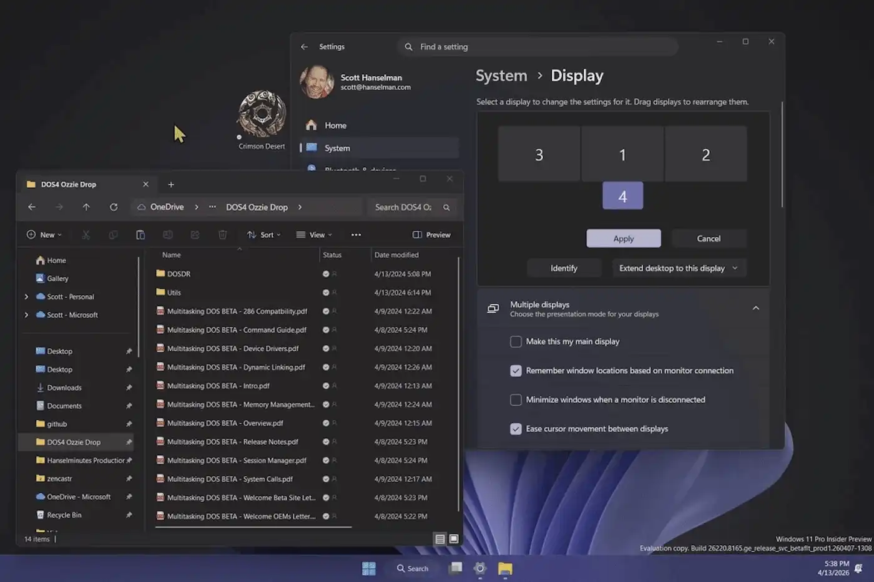Expand the Scott - Personal tree item
Screen dimensions: 874x582
[26, 296]
